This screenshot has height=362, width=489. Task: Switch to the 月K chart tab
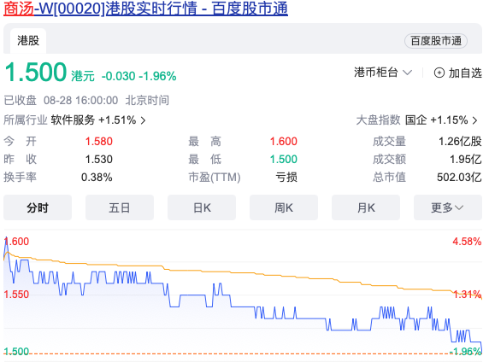[x=366, y=207]
